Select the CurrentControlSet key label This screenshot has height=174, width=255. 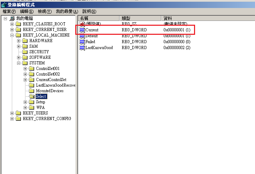[x=51, y=80]
